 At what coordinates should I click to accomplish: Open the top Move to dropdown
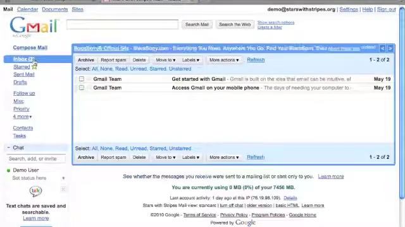[x=166, y=60]
